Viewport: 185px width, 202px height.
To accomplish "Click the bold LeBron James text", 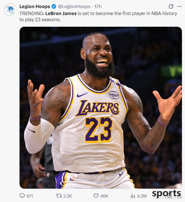I will tap(61, 13).
